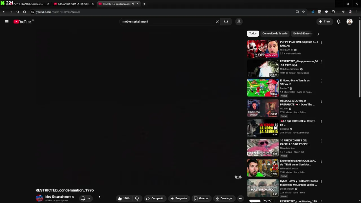Open Mob Entertainment channel avatar
The height and width of the screenshot is (203, 361).
click(39, 198)
